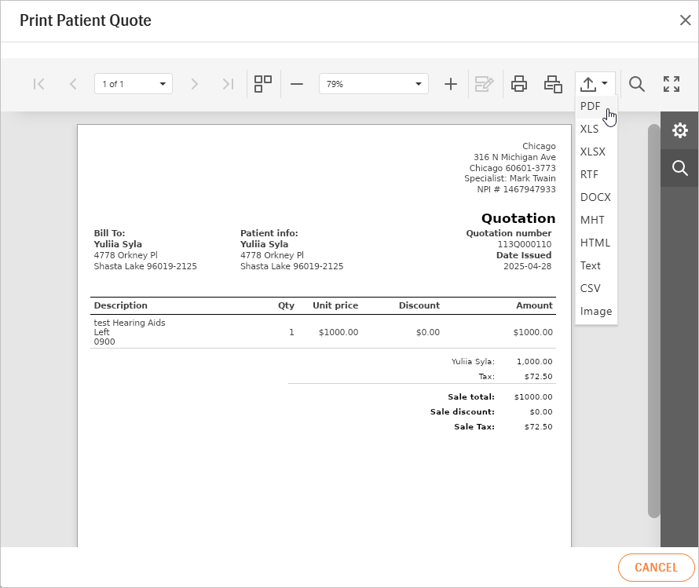Click the 'Patient info:' heading
The image size is (699, 588).
click(269, 233)
